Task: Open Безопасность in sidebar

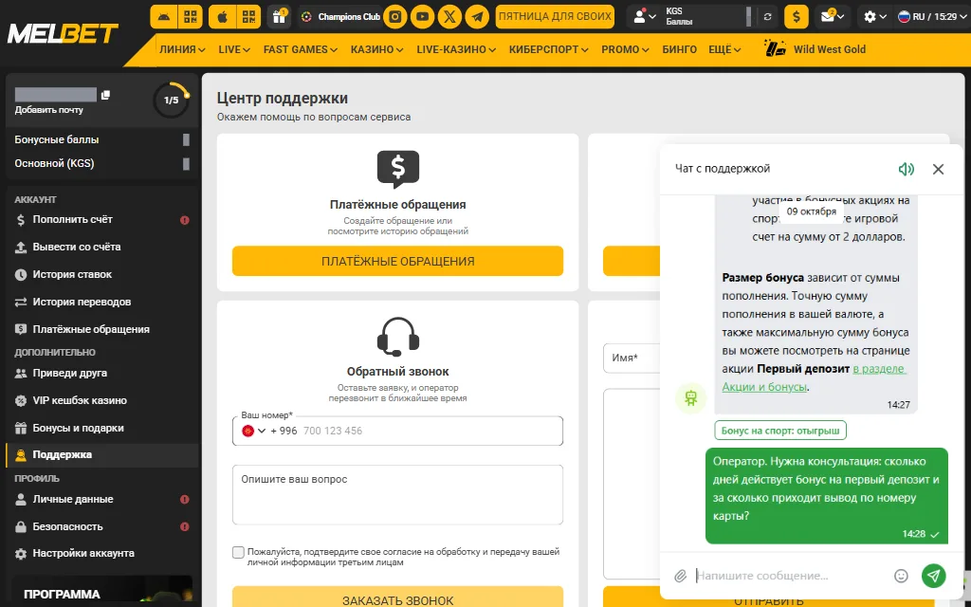Action: pos(102,526)
